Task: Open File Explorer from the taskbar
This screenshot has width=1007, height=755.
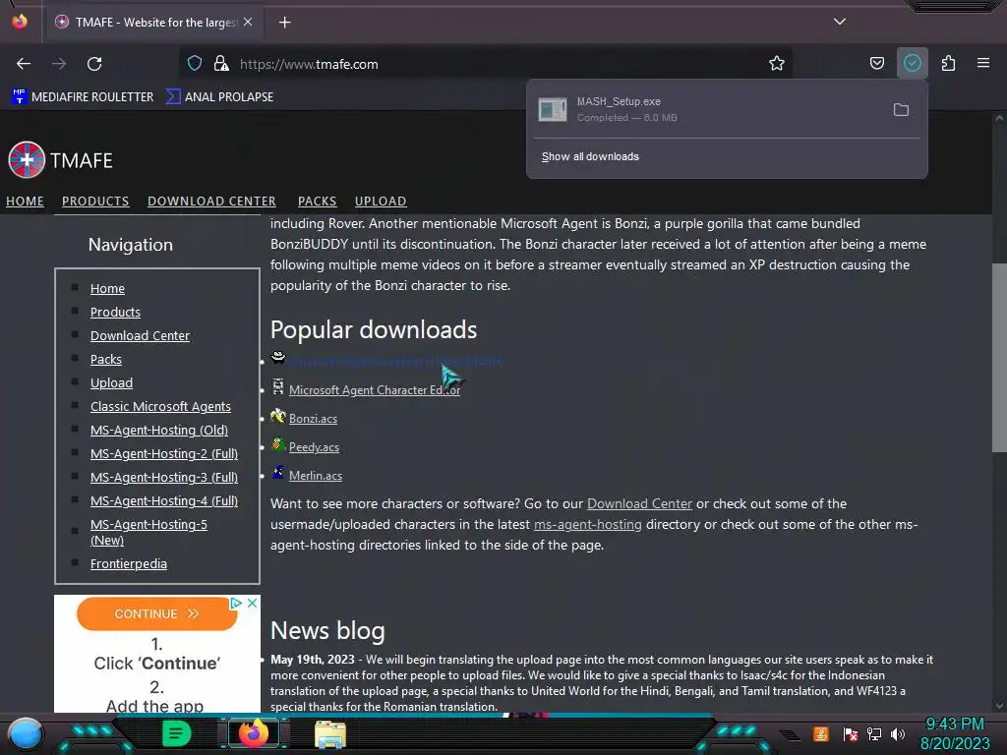Action: tap(330, 734)
